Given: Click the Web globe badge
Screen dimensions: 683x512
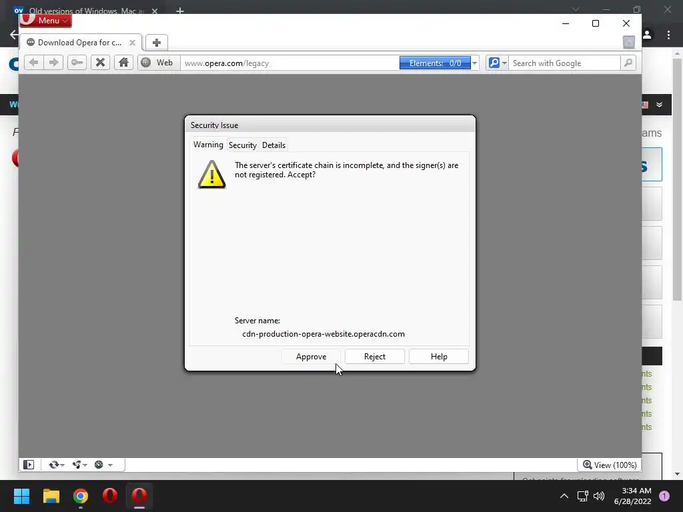Looking at the screenshot, I should point(157,63).
